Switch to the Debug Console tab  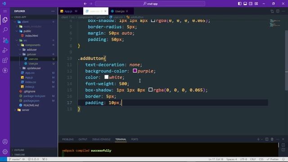(101, 139)
